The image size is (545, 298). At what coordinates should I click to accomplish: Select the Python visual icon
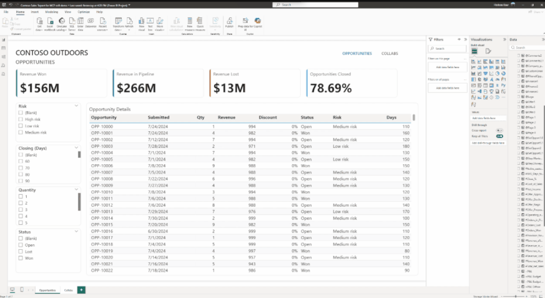(503, 85)
